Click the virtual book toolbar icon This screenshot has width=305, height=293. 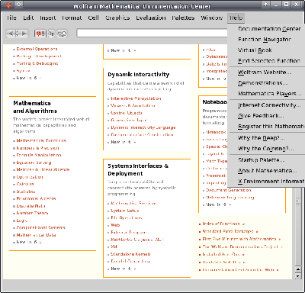(62, 34)
